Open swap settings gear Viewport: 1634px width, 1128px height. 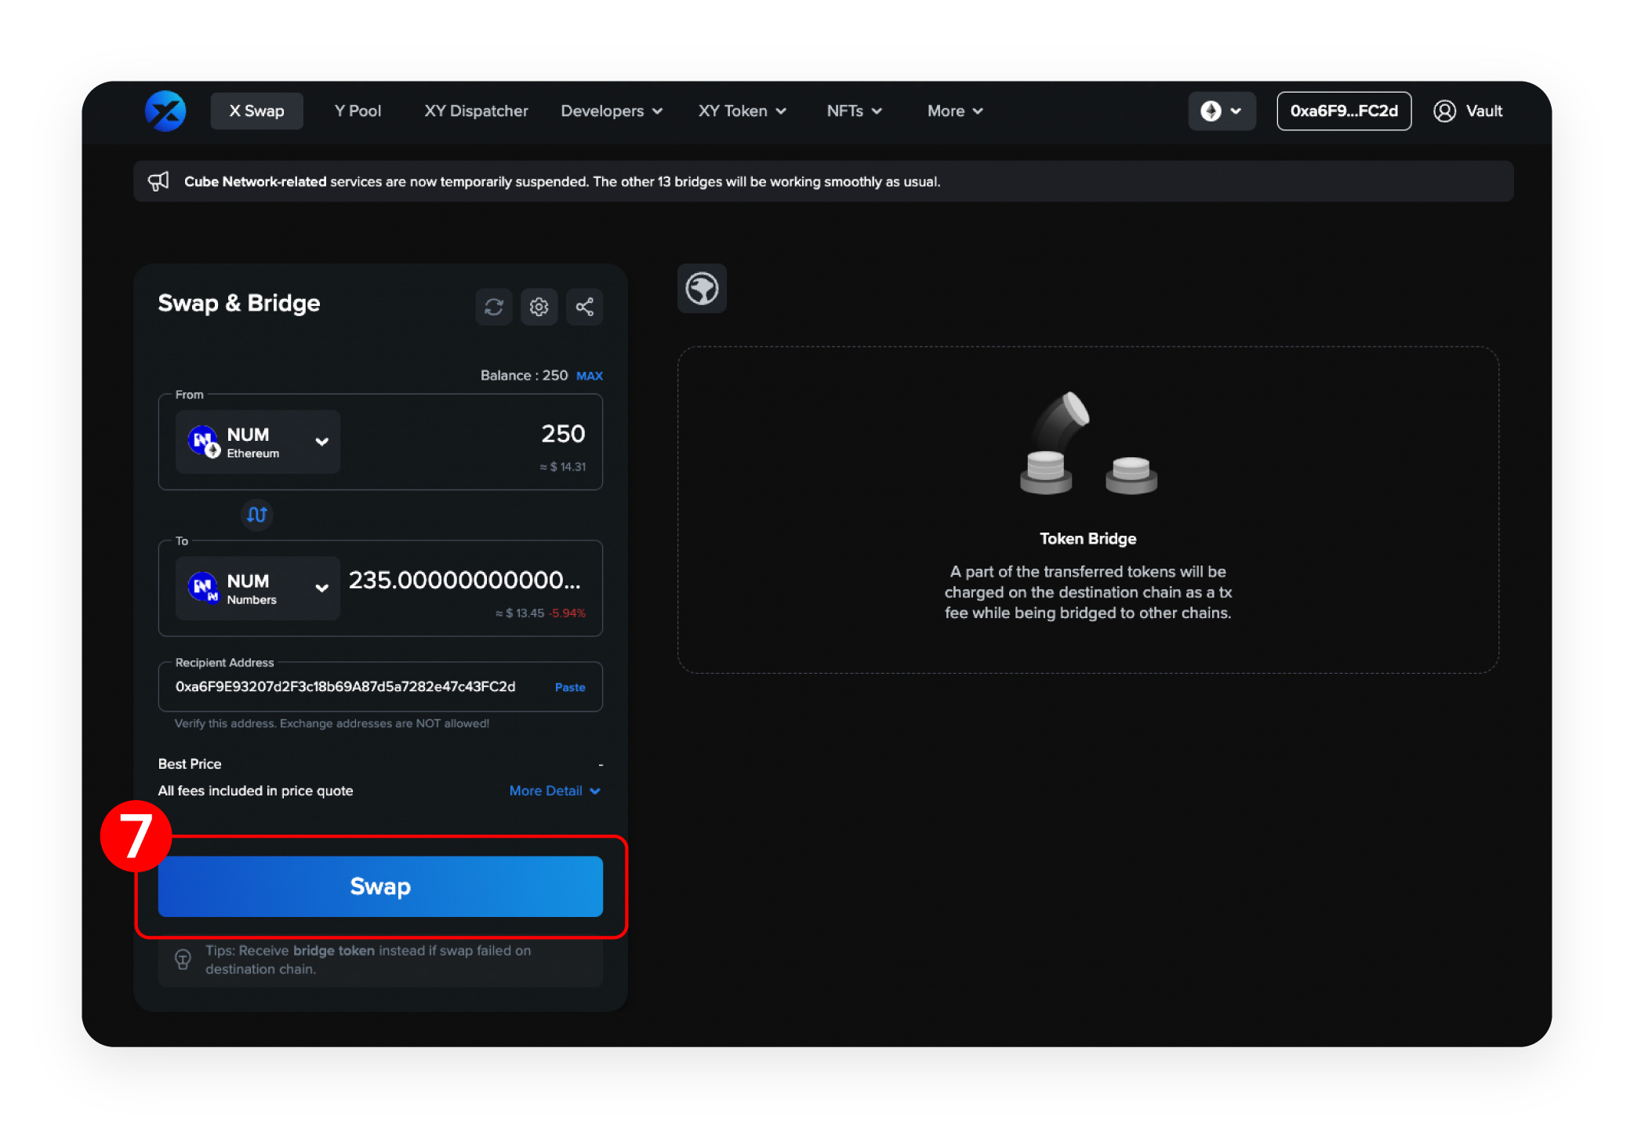point(539,307)
